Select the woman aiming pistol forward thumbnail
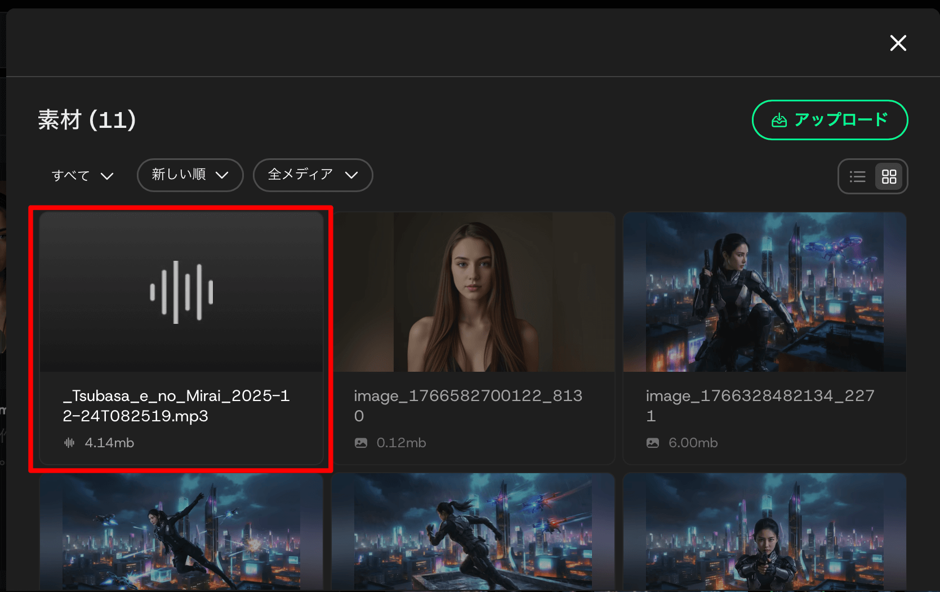This screenshot has height=592, width=940. point(764,531)
